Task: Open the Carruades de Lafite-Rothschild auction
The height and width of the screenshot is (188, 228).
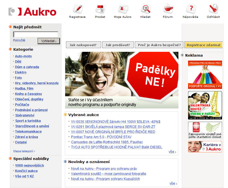Action: 107,142
